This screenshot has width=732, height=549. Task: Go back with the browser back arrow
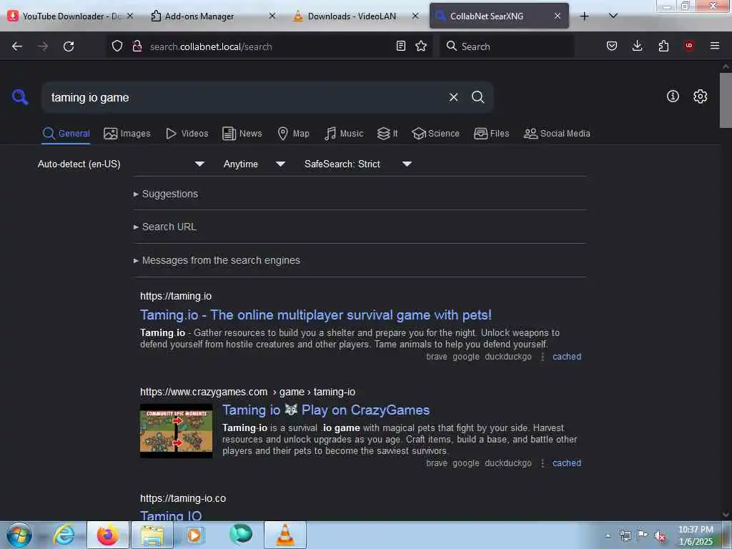[17, 46]
